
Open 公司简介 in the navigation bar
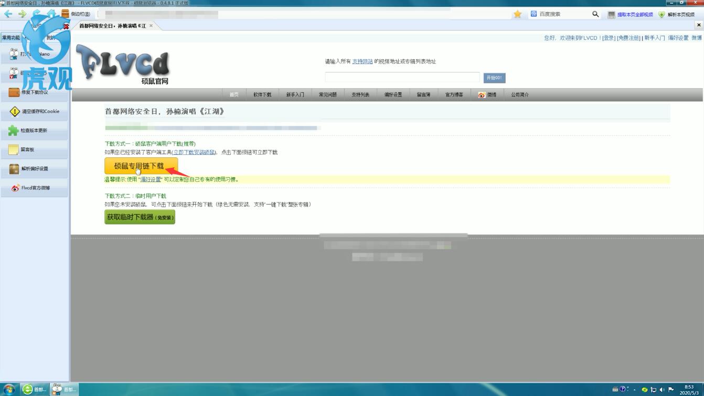click(520, 95)
